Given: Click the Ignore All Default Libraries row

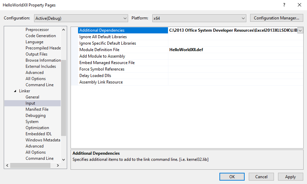Looking at the screenshot, I should point(103,37).
